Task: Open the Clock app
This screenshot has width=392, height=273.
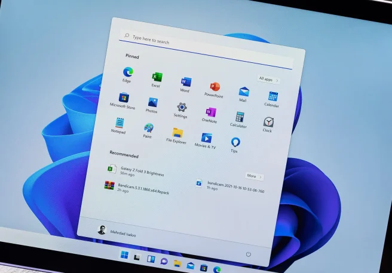Action: 268,125
